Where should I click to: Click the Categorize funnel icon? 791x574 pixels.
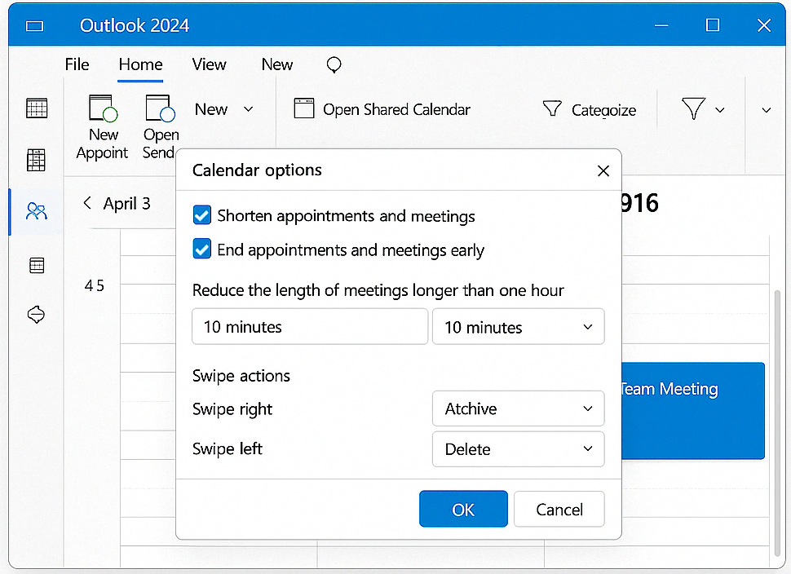552,108
